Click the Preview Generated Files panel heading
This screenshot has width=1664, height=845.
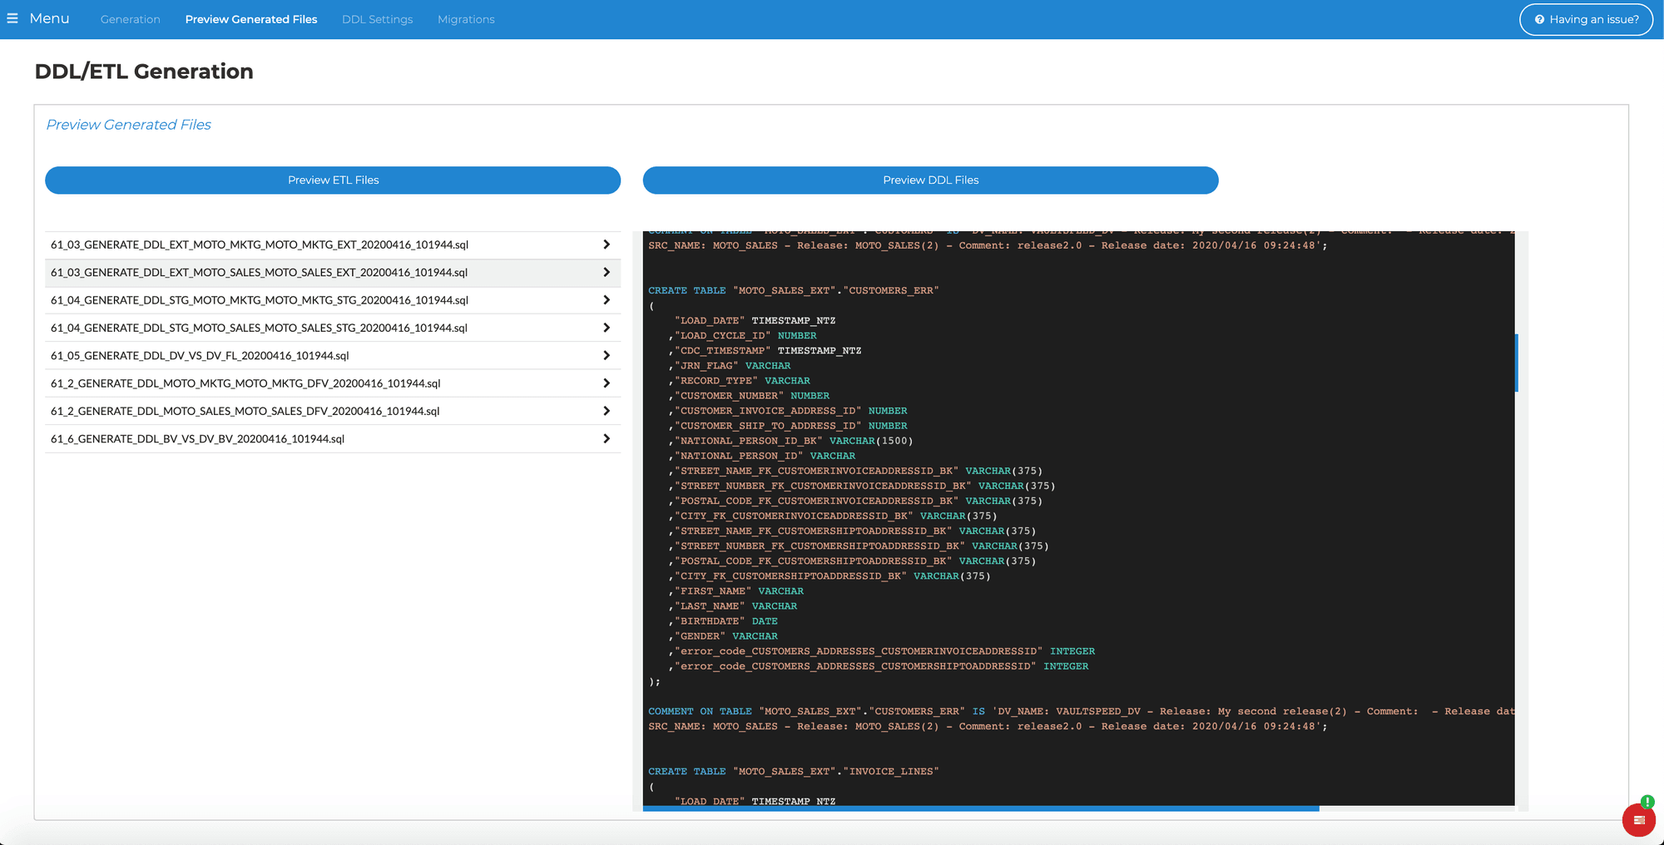129,125
